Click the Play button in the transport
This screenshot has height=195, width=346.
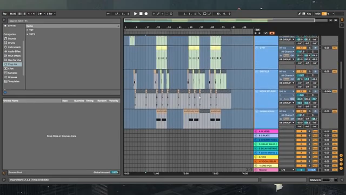(x=136, y=14)
